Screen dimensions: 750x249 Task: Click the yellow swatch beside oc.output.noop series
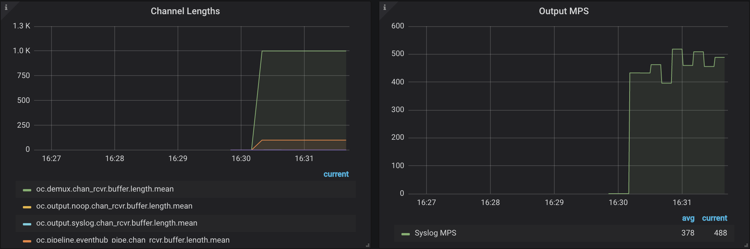click(27, 207)
